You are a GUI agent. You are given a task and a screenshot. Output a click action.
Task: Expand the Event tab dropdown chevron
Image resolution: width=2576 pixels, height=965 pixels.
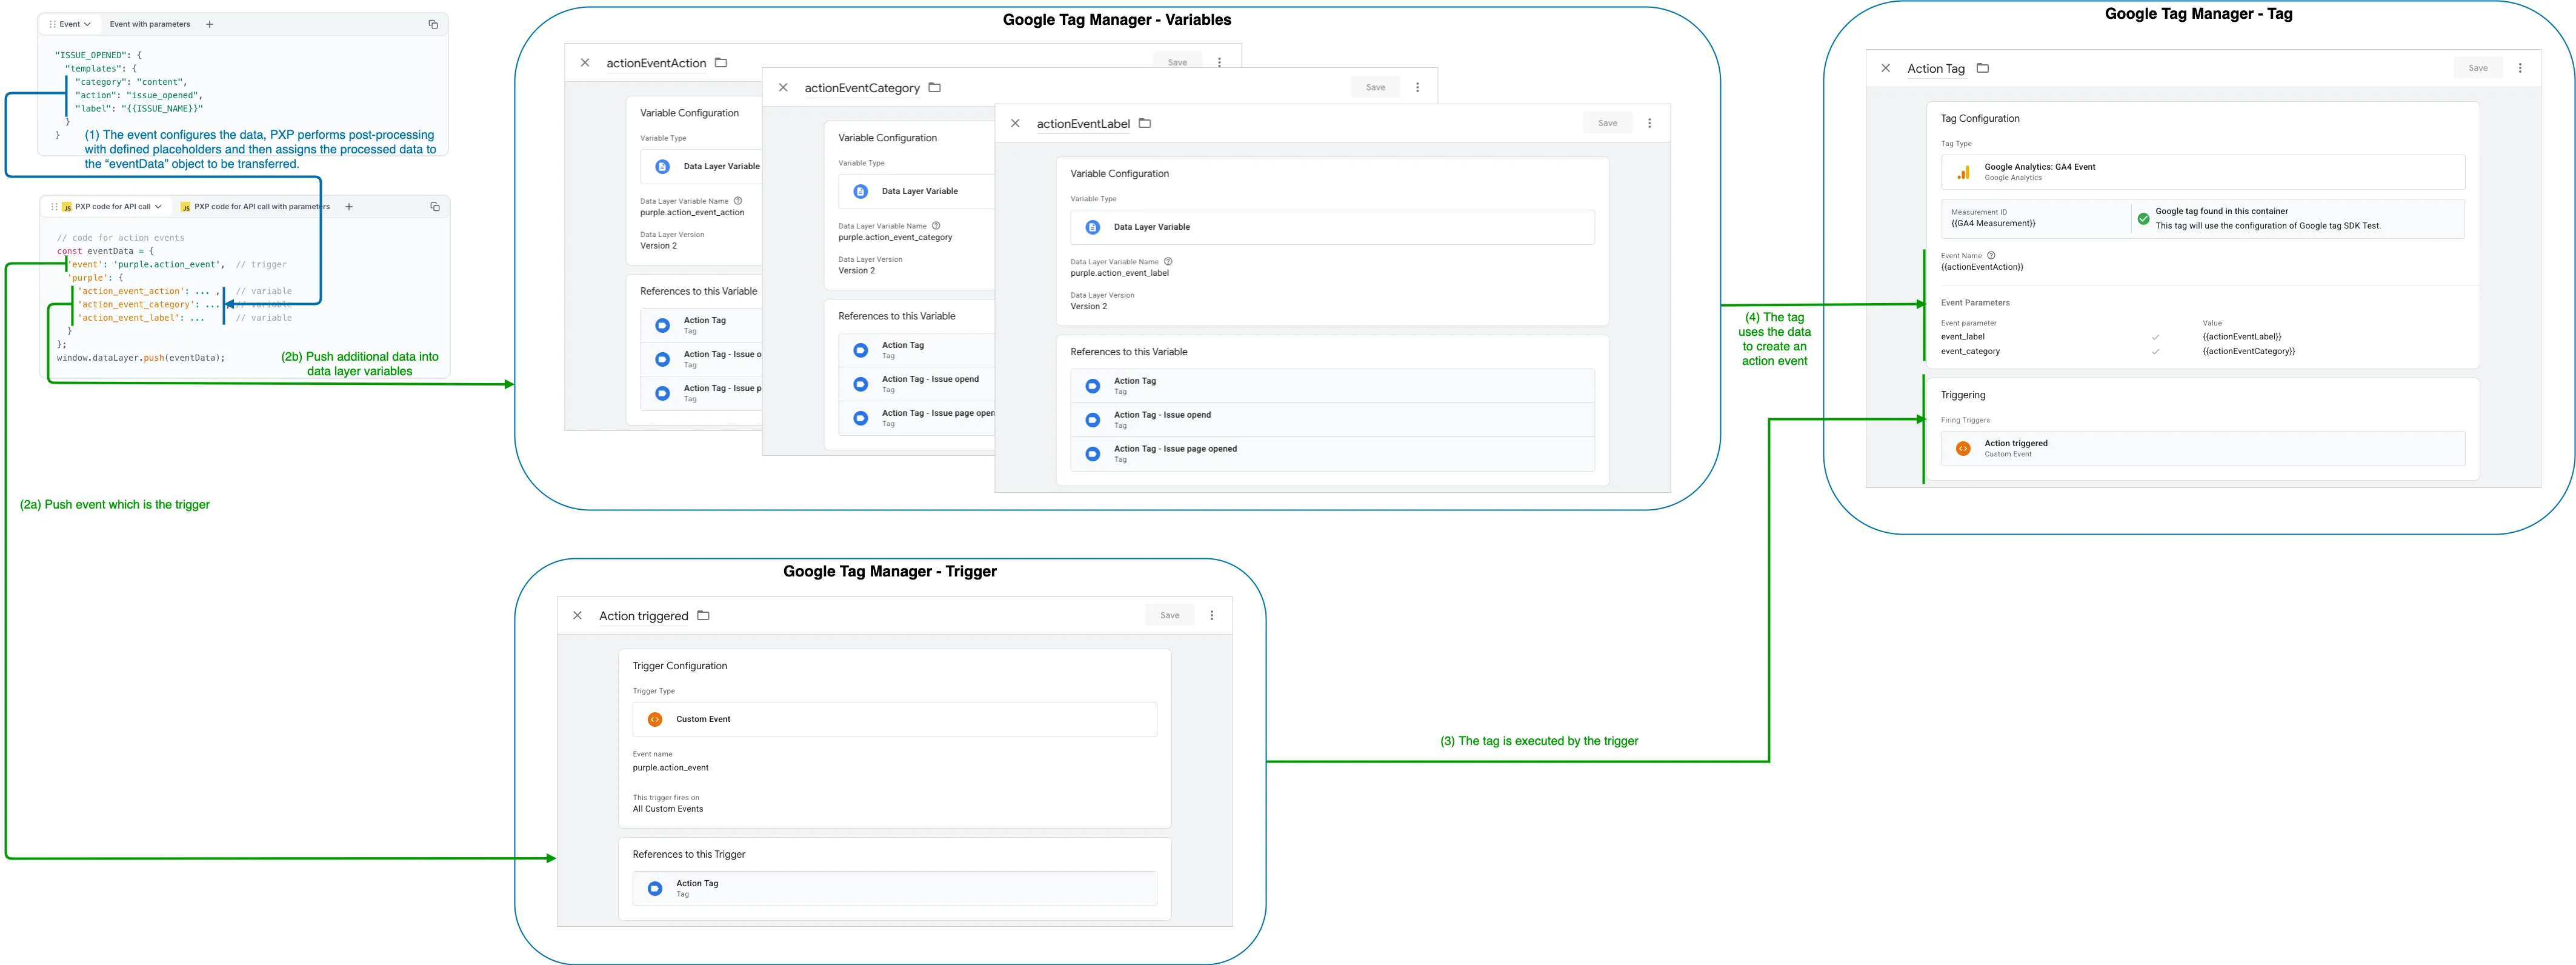[x=87, y=24]
